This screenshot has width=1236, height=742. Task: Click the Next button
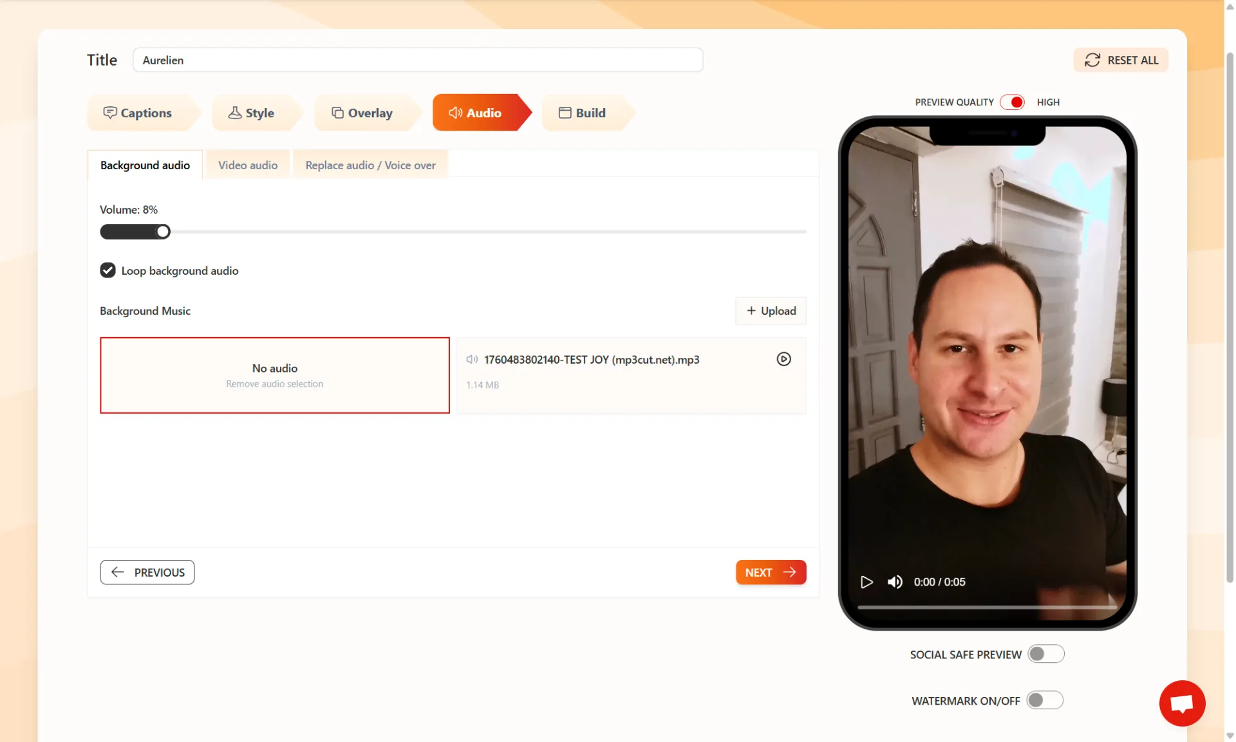point(771,572)
